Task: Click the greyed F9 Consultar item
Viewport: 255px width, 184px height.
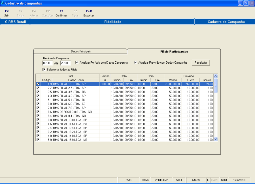Action: click(x=48, y=13)
